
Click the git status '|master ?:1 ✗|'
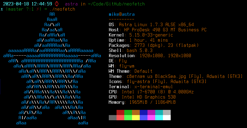pyautogui.click(x=23, y=9)
